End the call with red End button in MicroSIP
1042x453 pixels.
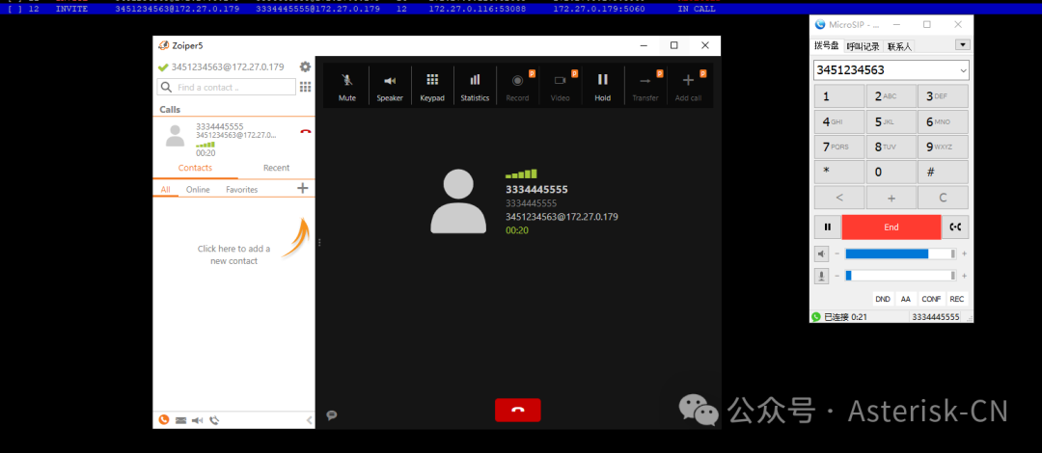point(891,227)
